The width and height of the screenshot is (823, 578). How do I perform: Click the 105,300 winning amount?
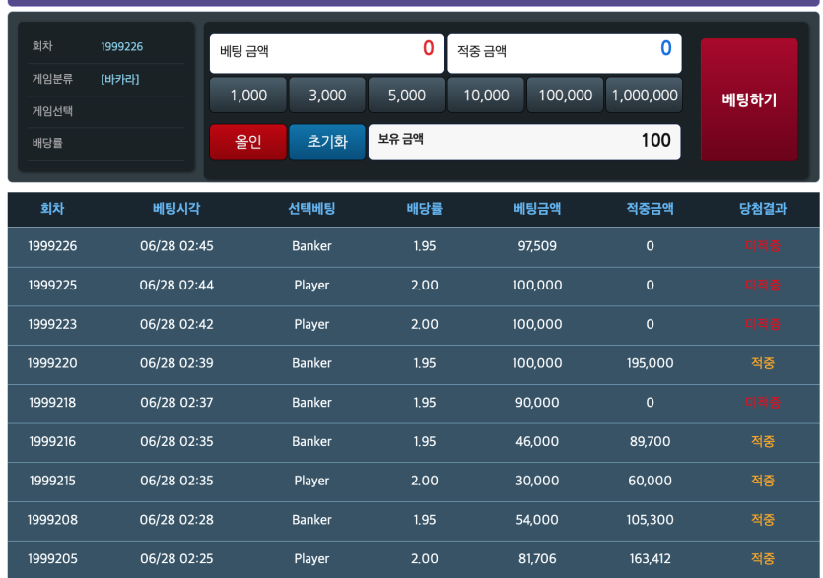pos(650,520)
